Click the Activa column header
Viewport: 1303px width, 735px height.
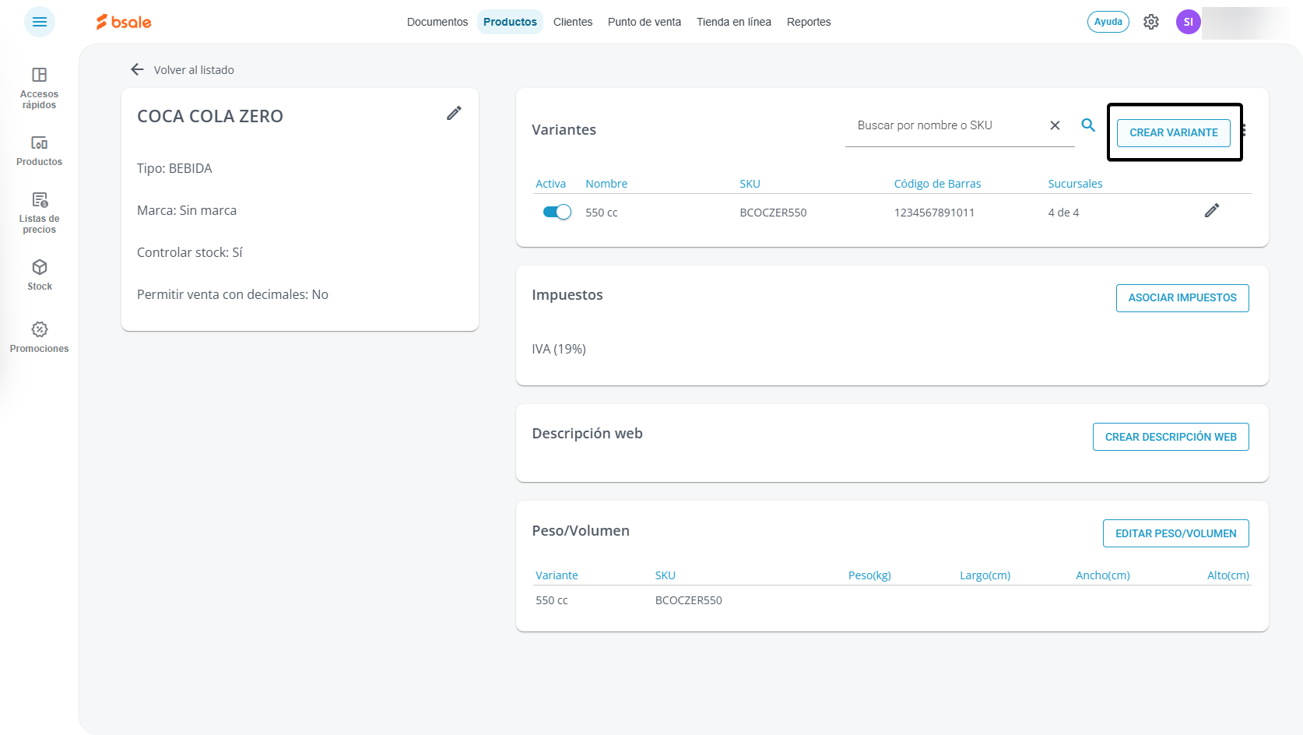tap(550, 184)
